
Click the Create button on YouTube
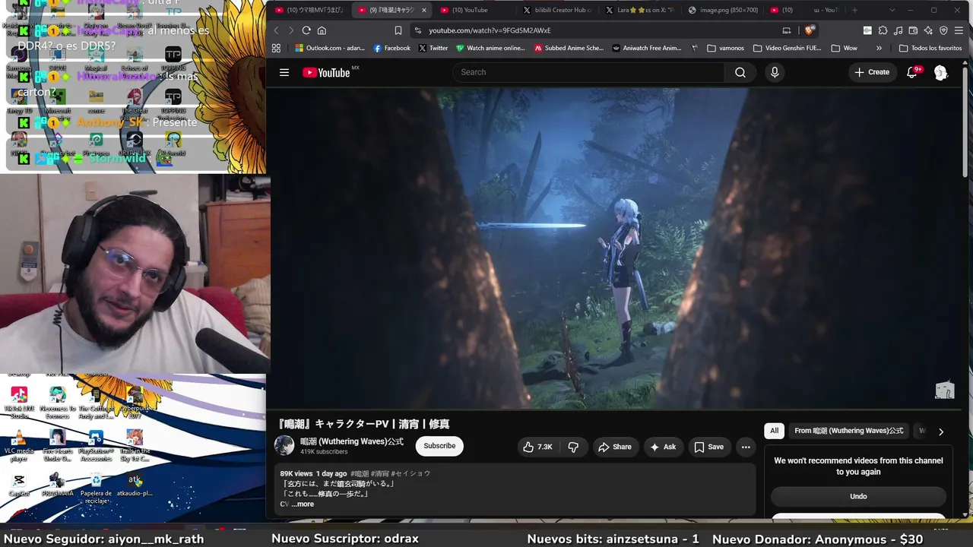pyautogui.click(x=871, y=72)
